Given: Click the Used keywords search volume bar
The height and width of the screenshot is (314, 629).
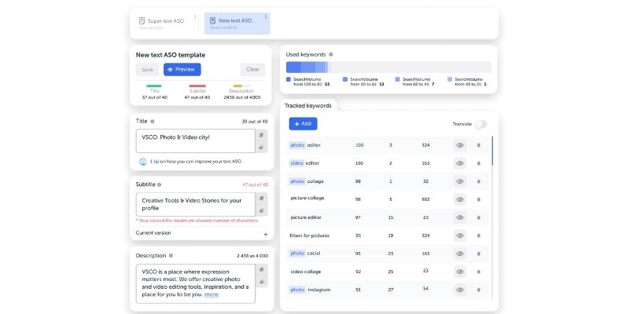Looking at the screenshot, I should tap(389, 68).
